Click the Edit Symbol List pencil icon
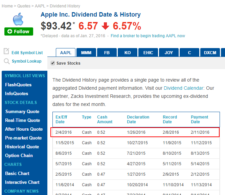 pos(6,51)
